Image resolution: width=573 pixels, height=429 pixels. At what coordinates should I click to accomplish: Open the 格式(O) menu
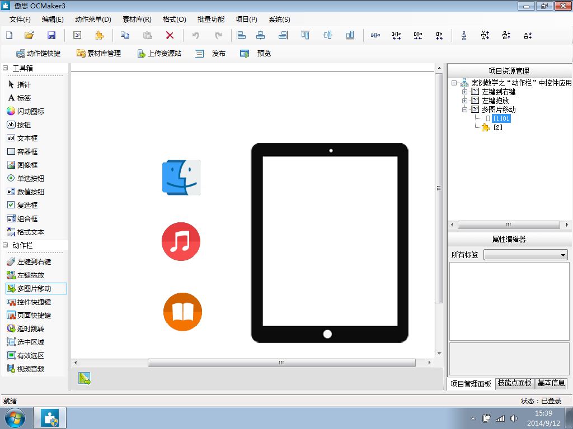coord(175,20)
